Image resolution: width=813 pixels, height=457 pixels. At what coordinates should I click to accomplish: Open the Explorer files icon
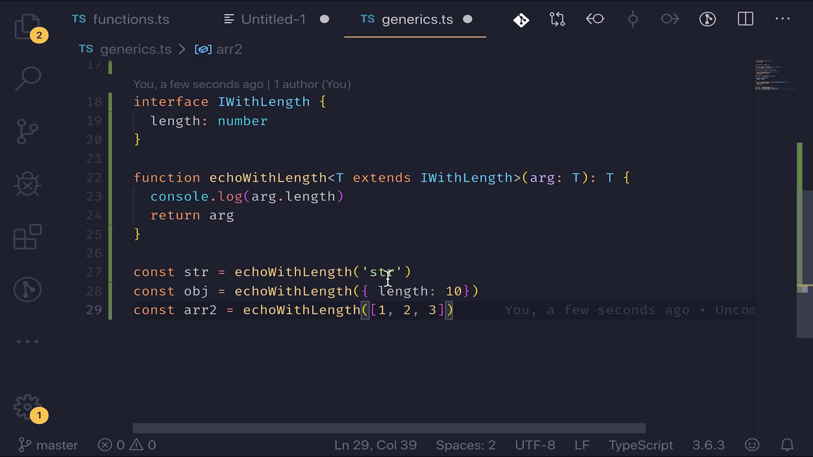(27, 26)
